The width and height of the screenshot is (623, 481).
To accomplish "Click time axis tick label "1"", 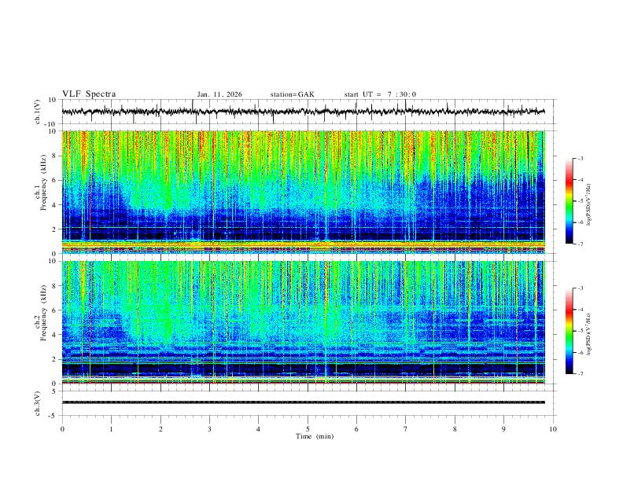I will (111, 429).
